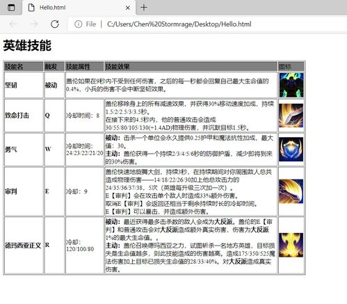Click the 致命打击 skill icon
The height and width of the screenshot is (304, 347).
(x=291, y=115)
